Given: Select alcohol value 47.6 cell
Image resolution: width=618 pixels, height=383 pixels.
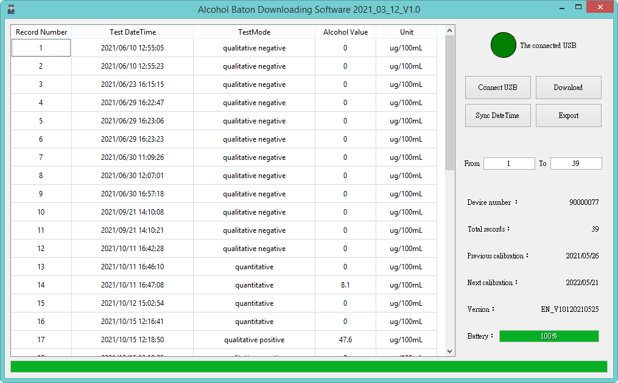Looking at the screenshot, I should [x=345, y=340].
